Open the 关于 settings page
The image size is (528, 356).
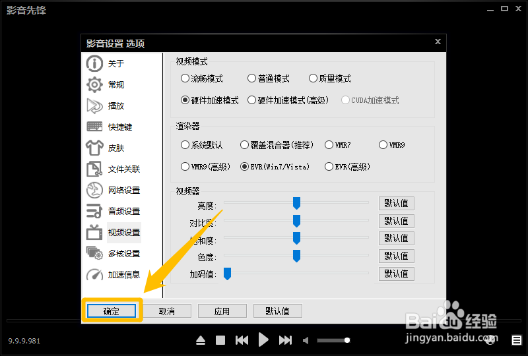[x=116, y=63]
